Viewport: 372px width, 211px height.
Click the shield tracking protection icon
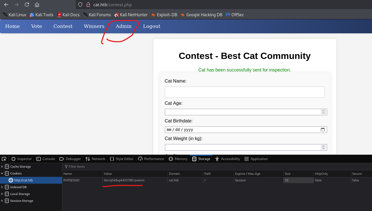(x=80, y=5)
